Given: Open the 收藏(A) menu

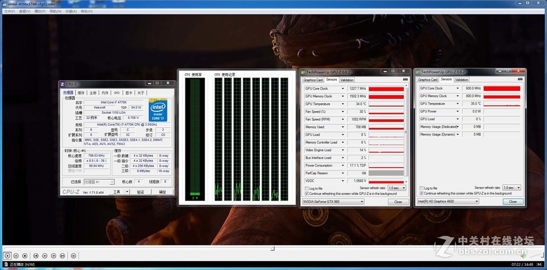Looking at the screenshot, I should pos(71,11).
